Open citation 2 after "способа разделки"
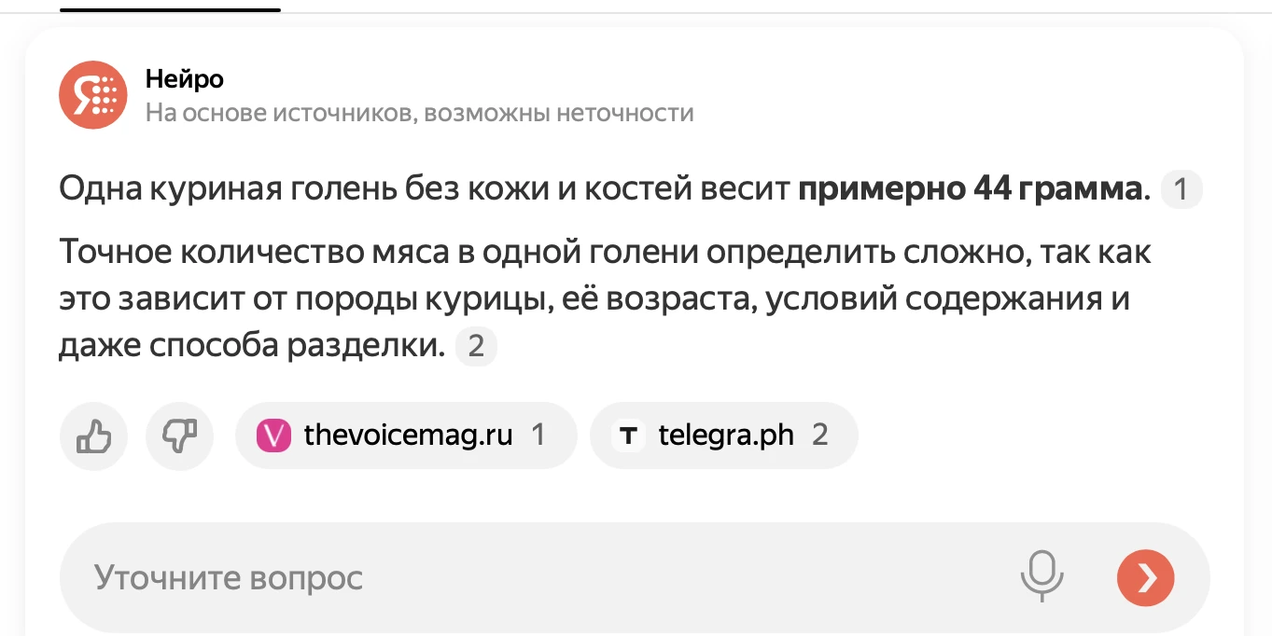 click(476, 347)
